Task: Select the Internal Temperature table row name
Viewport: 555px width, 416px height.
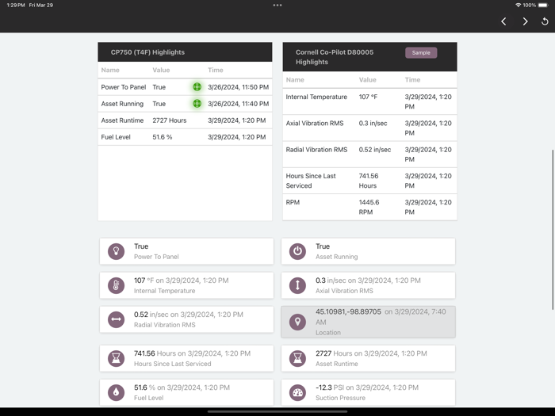Action: pyautogui.click(x=316, y=97)
